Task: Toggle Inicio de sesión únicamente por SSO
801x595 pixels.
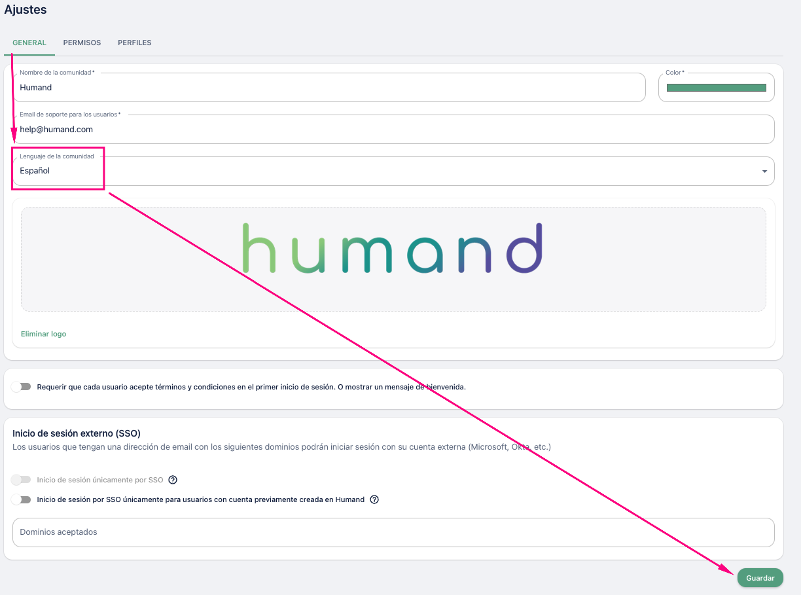Action: [22, 480]
